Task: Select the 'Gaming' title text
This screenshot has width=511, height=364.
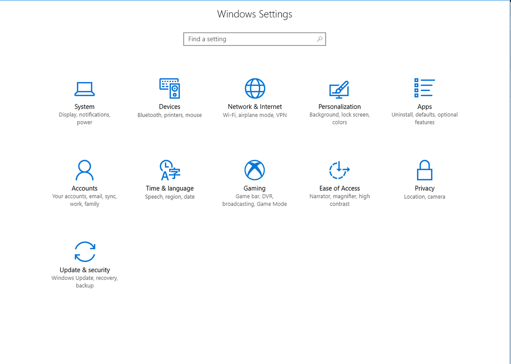Action: tap(255, 188)
